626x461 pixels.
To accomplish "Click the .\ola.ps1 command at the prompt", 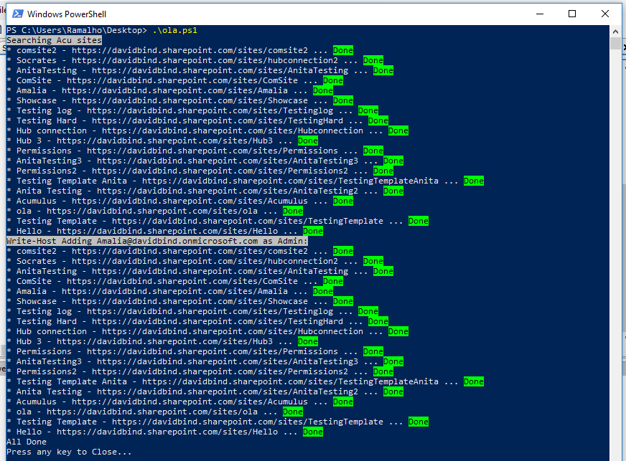I will tap(174, 30).
